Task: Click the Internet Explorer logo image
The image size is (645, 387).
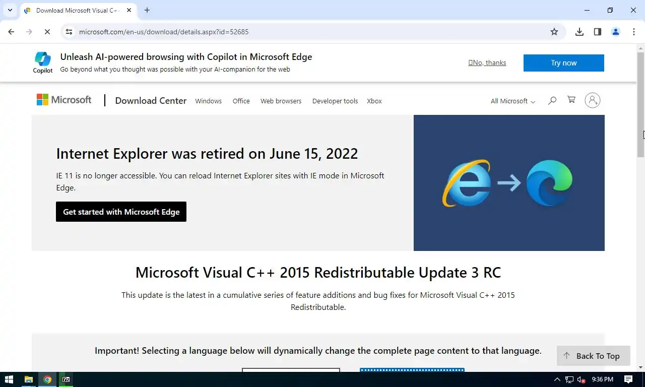Action: (466, 183)
